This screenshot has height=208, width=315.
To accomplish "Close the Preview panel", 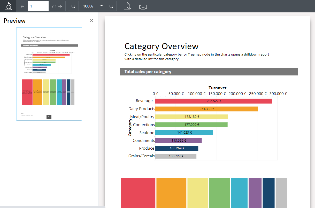I will [x=91, y=20].
